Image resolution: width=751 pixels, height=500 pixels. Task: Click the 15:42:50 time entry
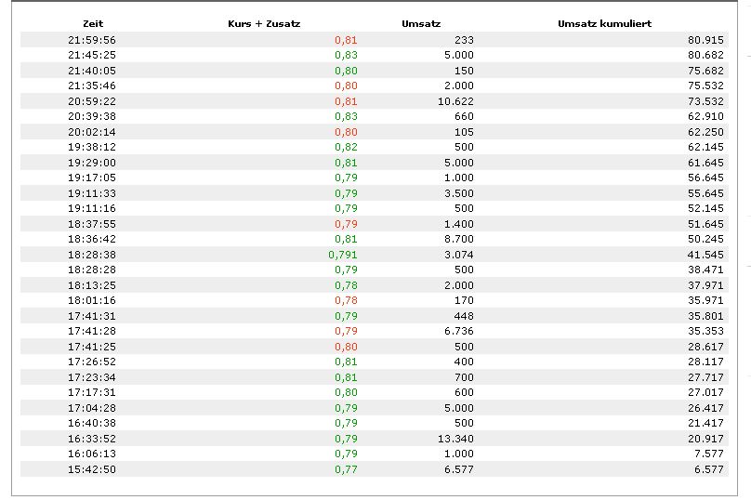click(92, 469)
